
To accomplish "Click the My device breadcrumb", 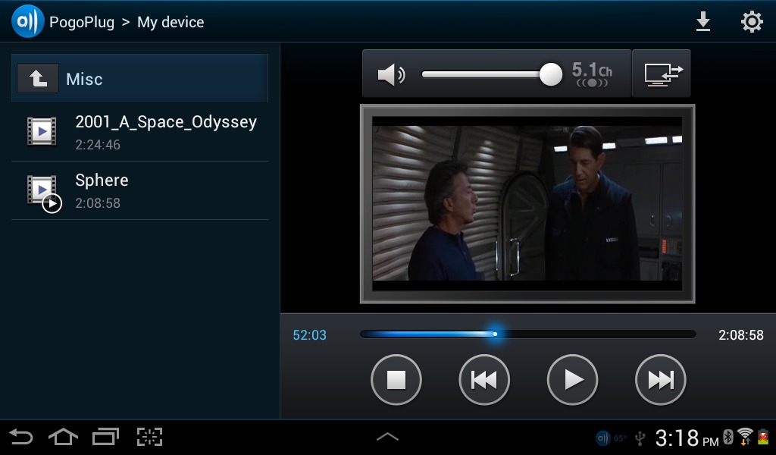I will tap(171, 22).
